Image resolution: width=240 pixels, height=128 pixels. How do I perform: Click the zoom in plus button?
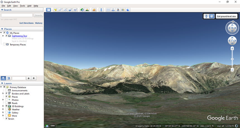click(x=232, y=48)
